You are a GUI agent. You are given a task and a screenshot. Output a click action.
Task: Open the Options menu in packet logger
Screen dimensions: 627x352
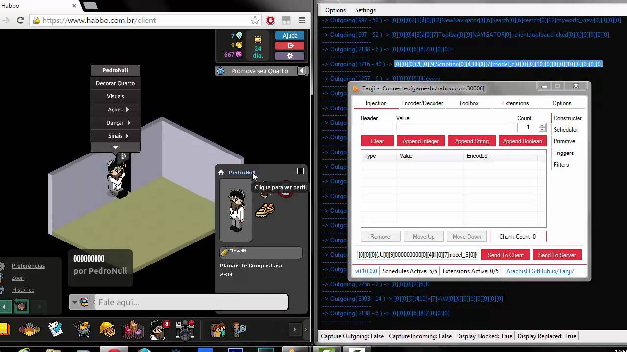coord(336,10)
